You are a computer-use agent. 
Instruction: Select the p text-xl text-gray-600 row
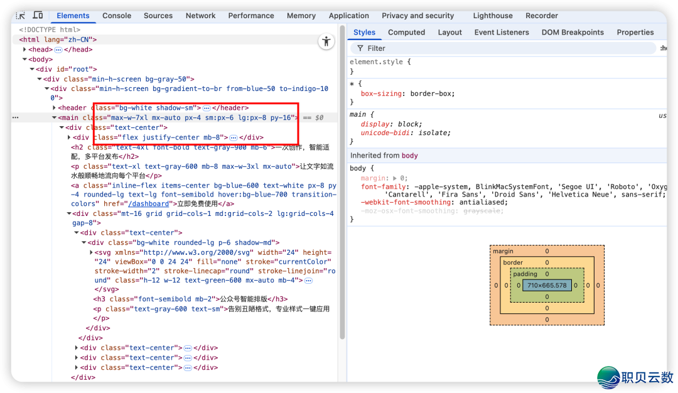[x=202, y=171]
